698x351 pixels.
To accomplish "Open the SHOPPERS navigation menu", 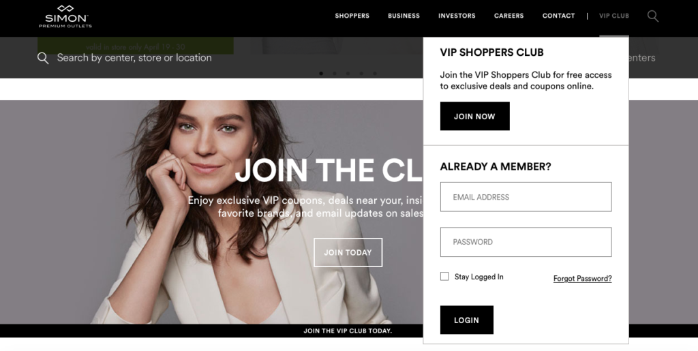I will (x=352, y=16).
